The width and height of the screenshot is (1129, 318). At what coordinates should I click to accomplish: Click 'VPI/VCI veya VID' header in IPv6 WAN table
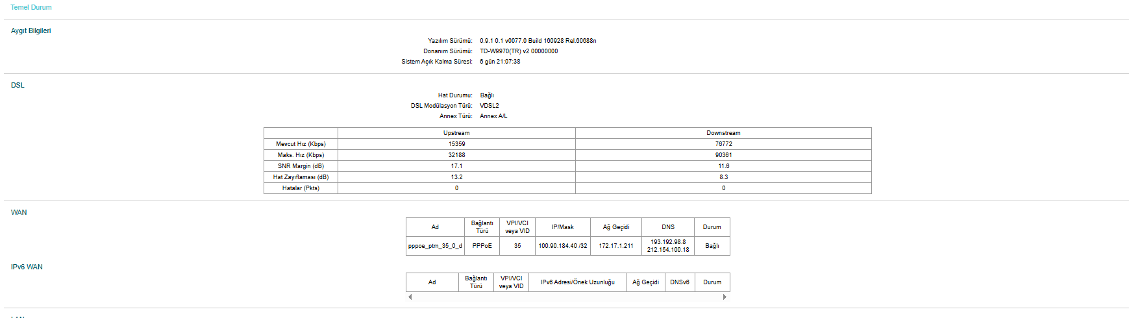(x=511, y=282)
